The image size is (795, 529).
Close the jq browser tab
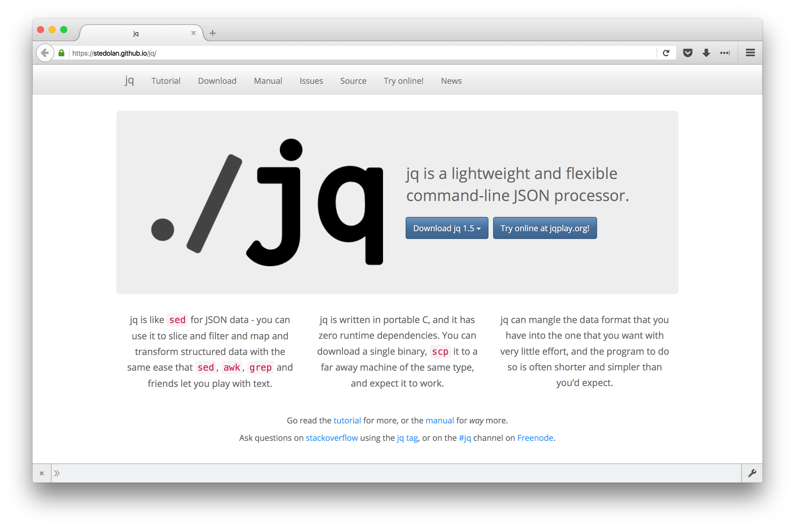tap(194, 33)
